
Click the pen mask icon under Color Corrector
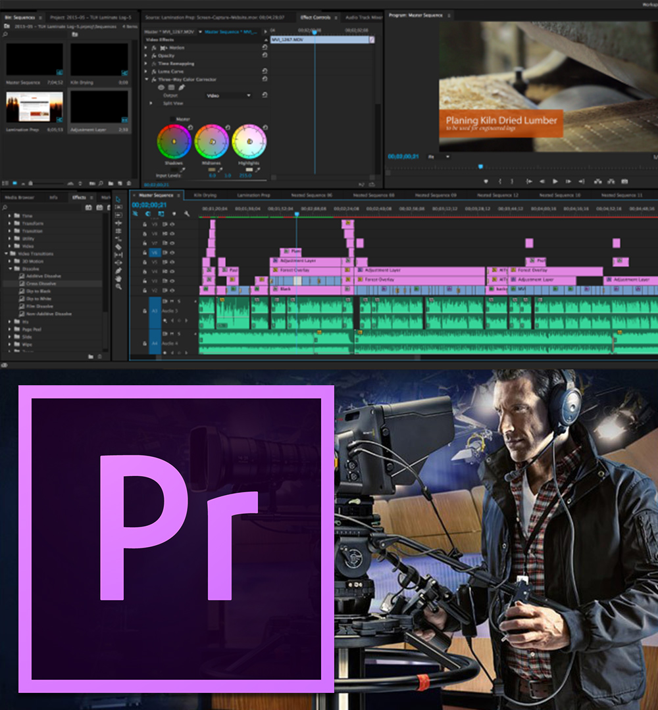(x=182, y=87)
